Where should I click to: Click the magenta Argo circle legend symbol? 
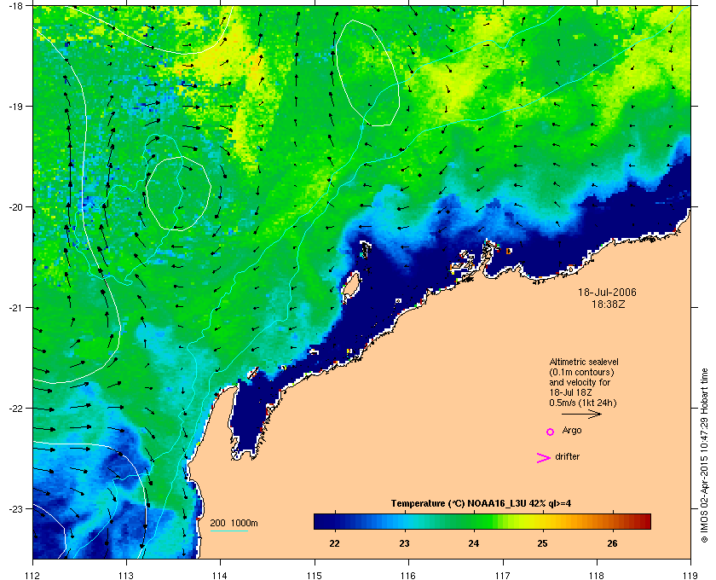pos(550,432)
